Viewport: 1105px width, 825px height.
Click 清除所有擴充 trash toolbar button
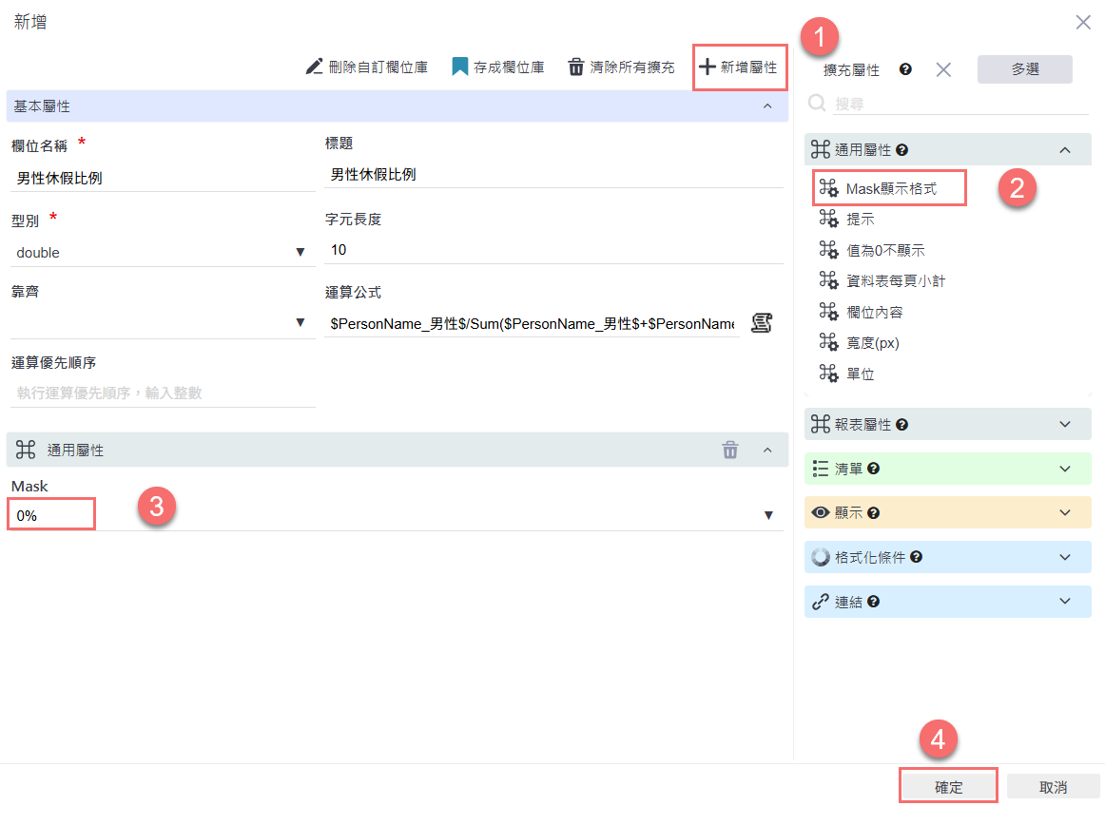[x=621, y=67]
